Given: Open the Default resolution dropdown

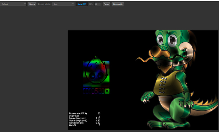Looking at the screenshot, I should point(13,4).
